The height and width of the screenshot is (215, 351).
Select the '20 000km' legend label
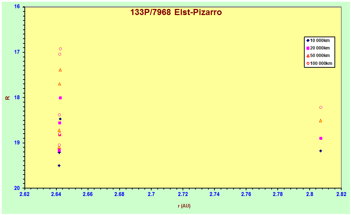click(320, 48)
